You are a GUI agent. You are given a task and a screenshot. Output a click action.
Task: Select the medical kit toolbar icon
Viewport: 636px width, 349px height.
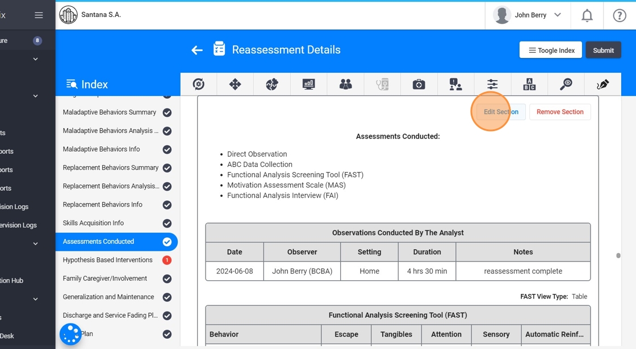tap(419, 85)
